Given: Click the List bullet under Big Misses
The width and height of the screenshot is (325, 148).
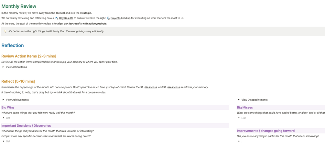Looking at the screenshot, I should (244, 118).
